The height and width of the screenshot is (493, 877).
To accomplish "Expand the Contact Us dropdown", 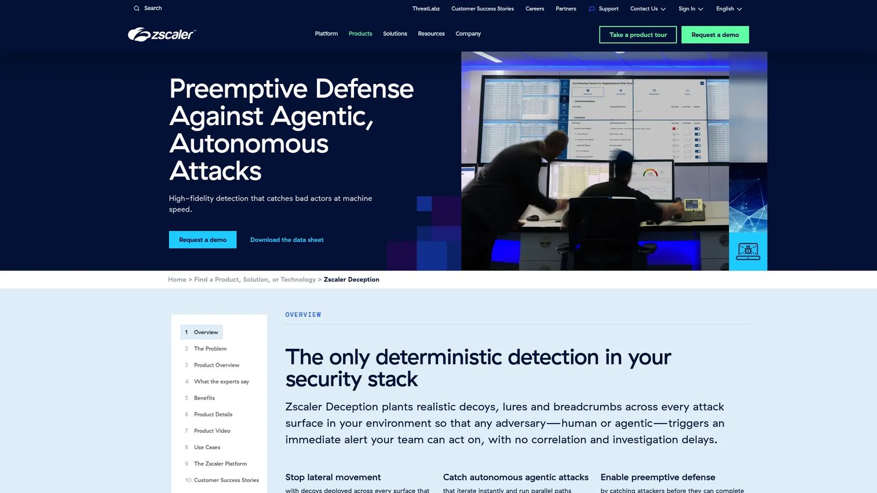I will [648, 9].
